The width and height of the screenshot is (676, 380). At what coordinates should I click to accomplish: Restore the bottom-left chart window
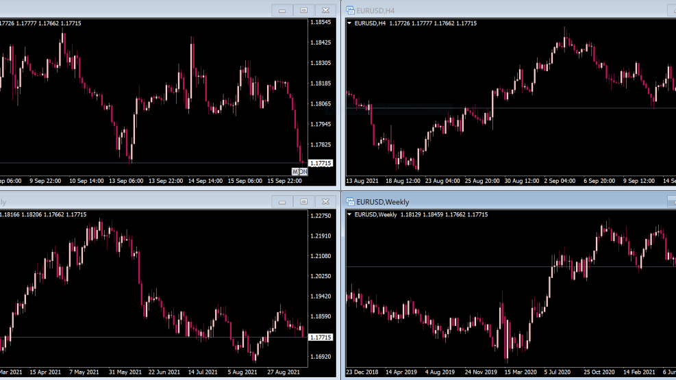303,201
